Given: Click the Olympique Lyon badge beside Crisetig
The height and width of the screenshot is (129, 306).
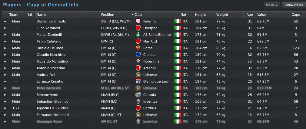Looking at the screenshot, I should pos(138,82).
